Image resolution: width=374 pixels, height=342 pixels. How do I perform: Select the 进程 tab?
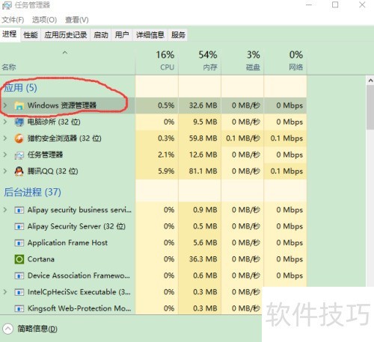pos(10,34)
